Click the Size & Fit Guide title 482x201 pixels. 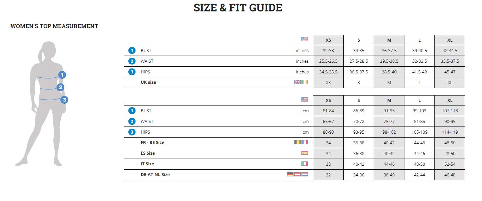pos(238,8)
